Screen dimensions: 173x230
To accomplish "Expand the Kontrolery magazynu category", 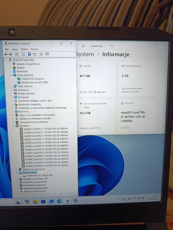I will tap(12, 104).
